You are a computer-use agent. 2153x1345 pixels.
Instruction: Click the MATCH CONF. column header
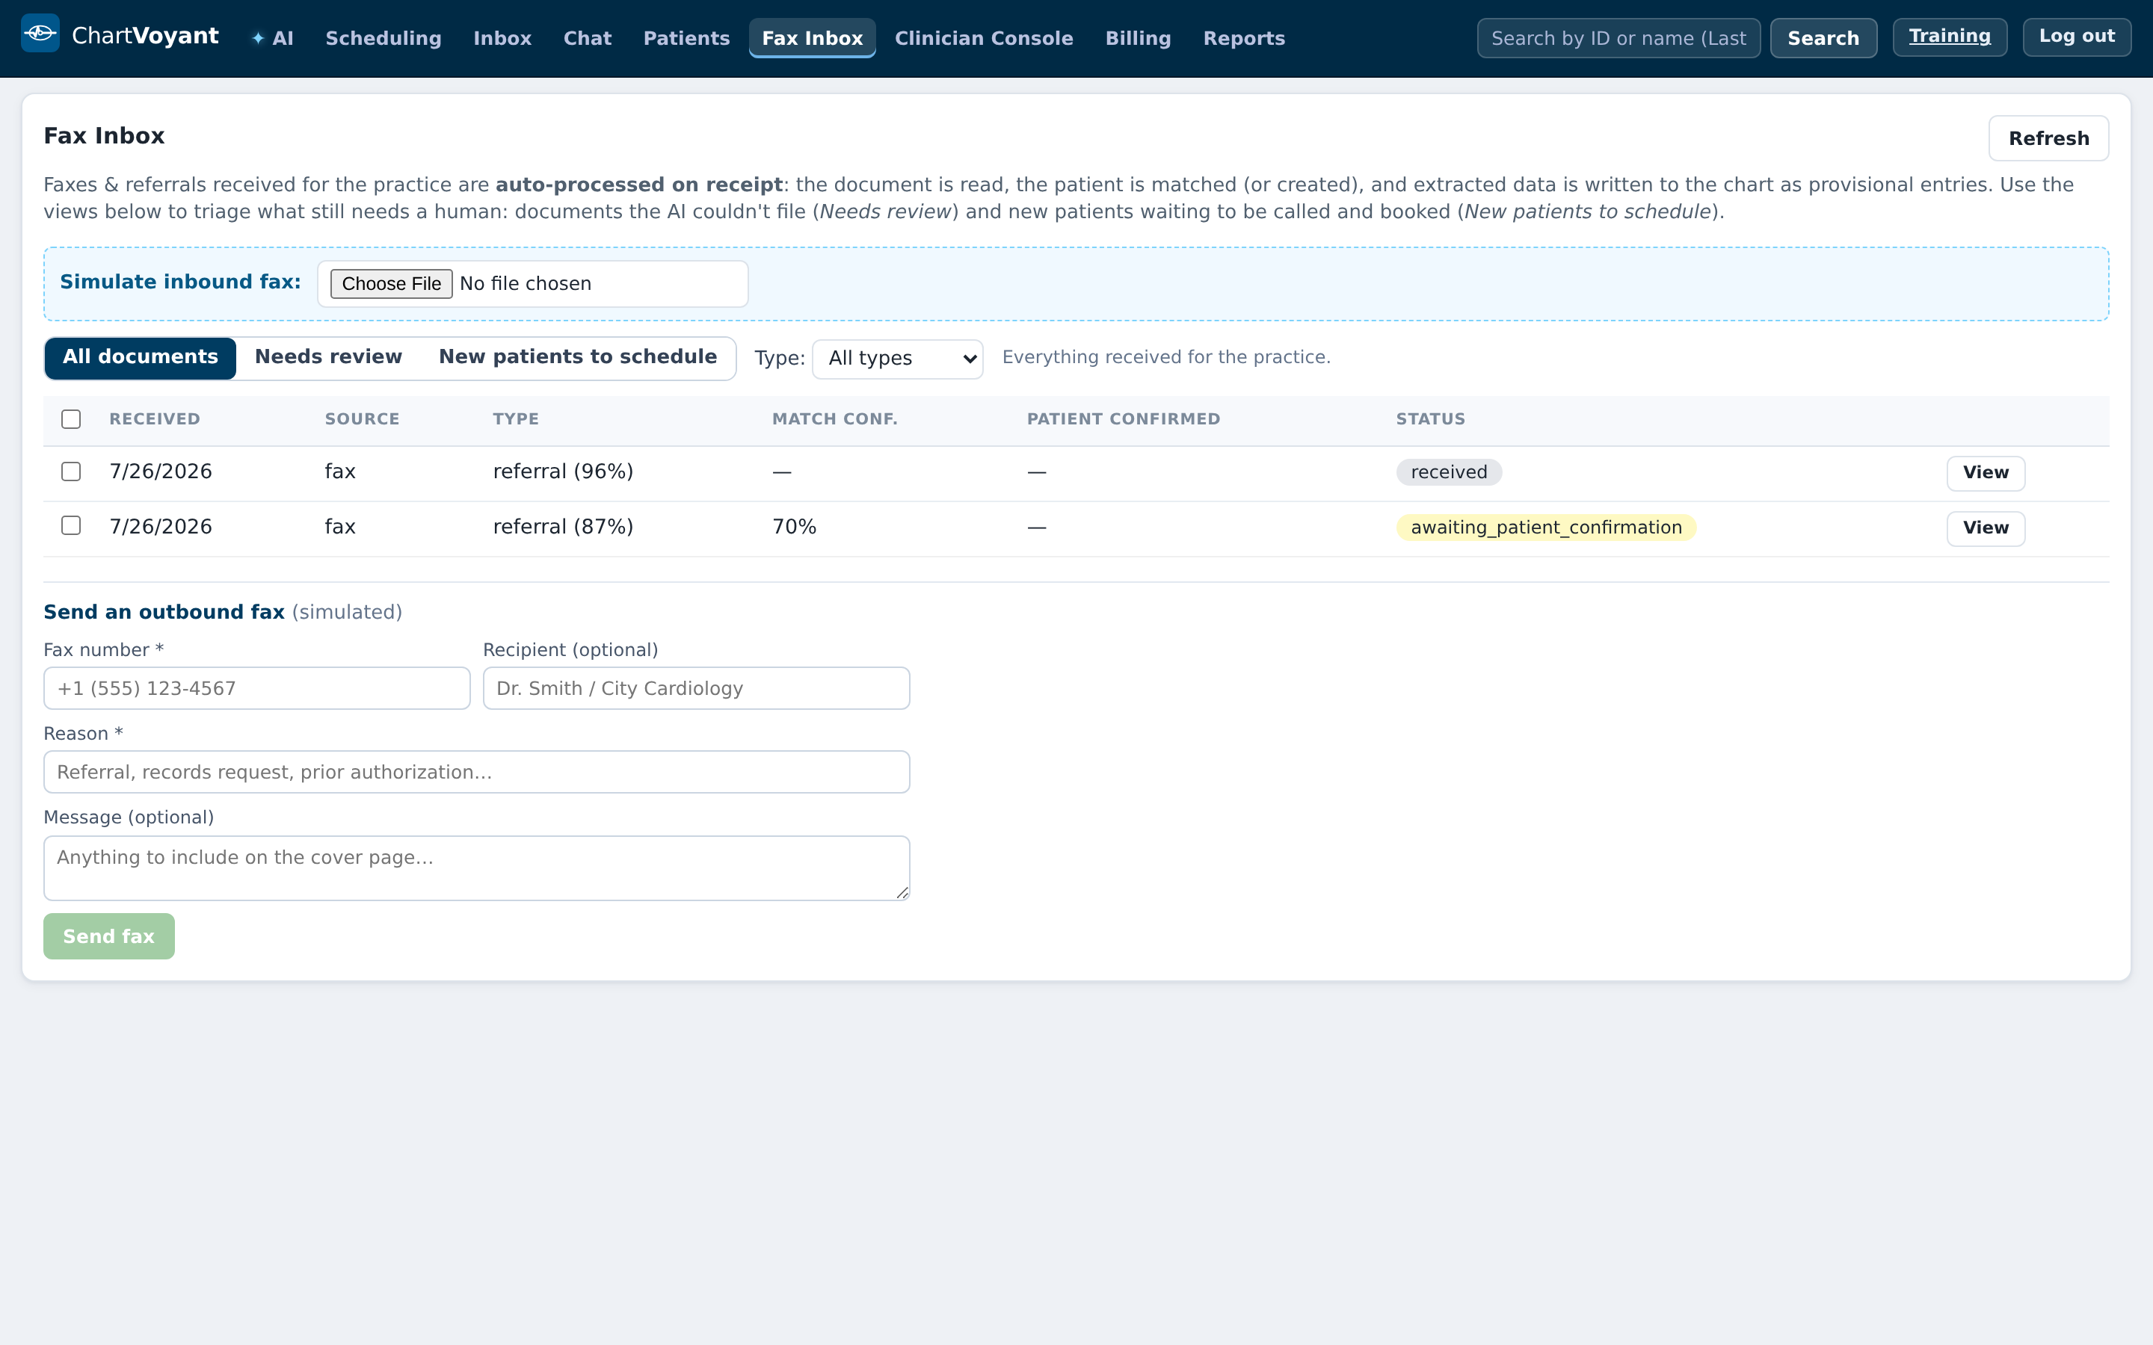point(834,419)
